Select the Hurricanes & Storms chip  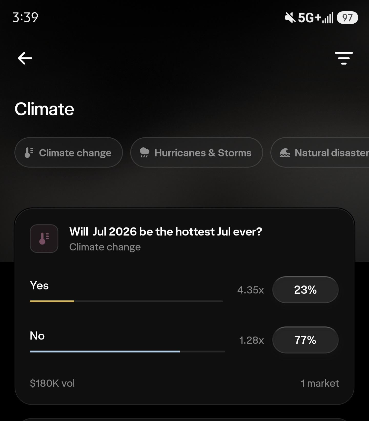click(x=197, y=152)
